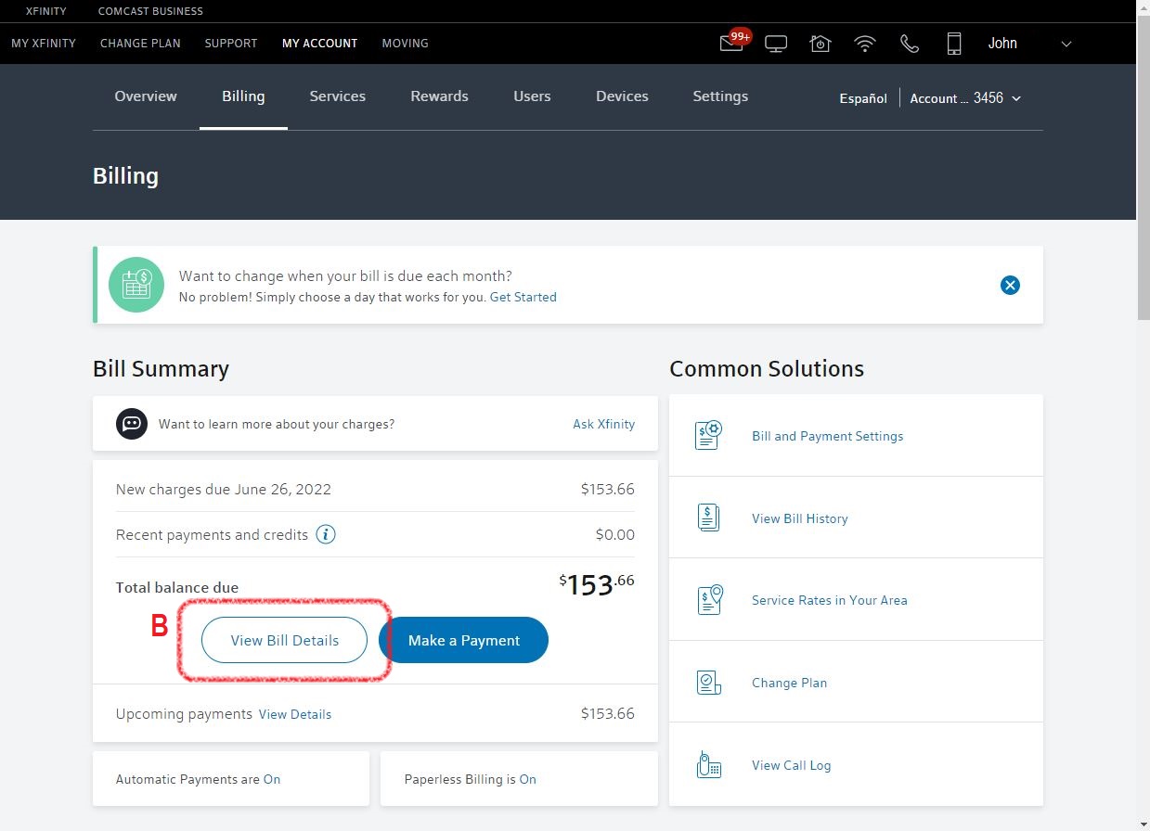This screenshot has width=1150, height=831.
Task: Click the Get Started link in banner
Action: coord(523,297)
